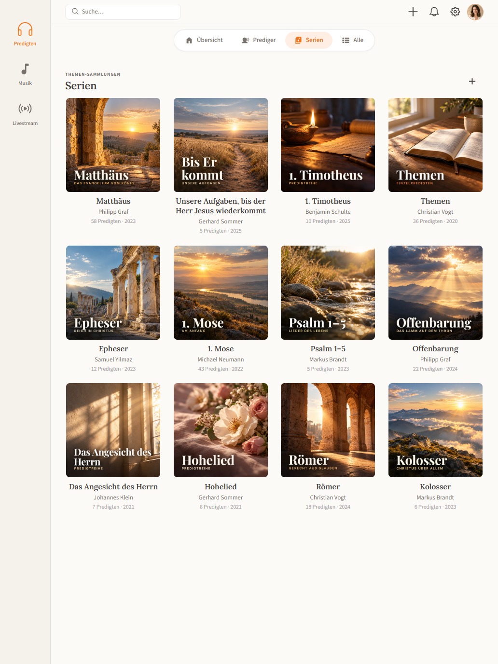Screen dimensions: 498x664
Task: Switch to the Übersicht tab
Action: [x=205, y=40]
